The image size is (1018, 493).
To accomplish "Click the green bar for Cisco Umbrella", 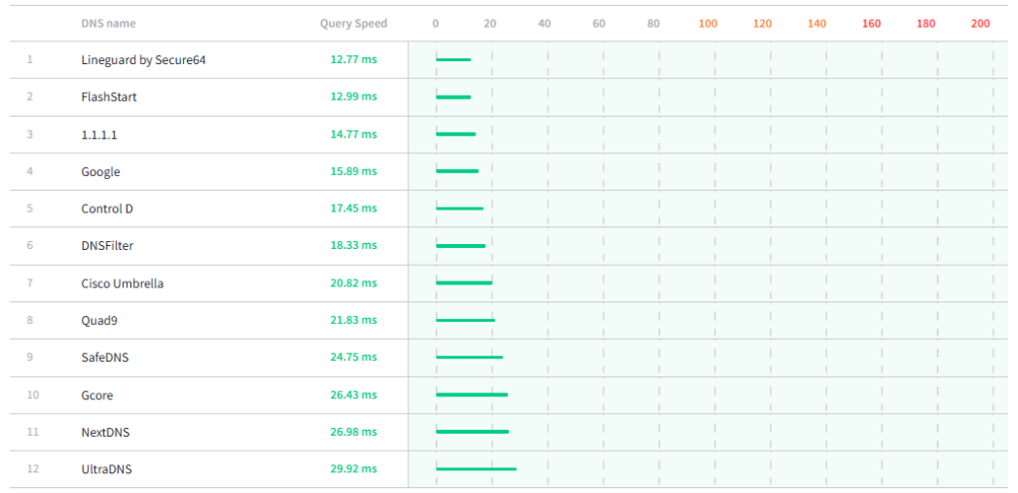I will [465, 283].
